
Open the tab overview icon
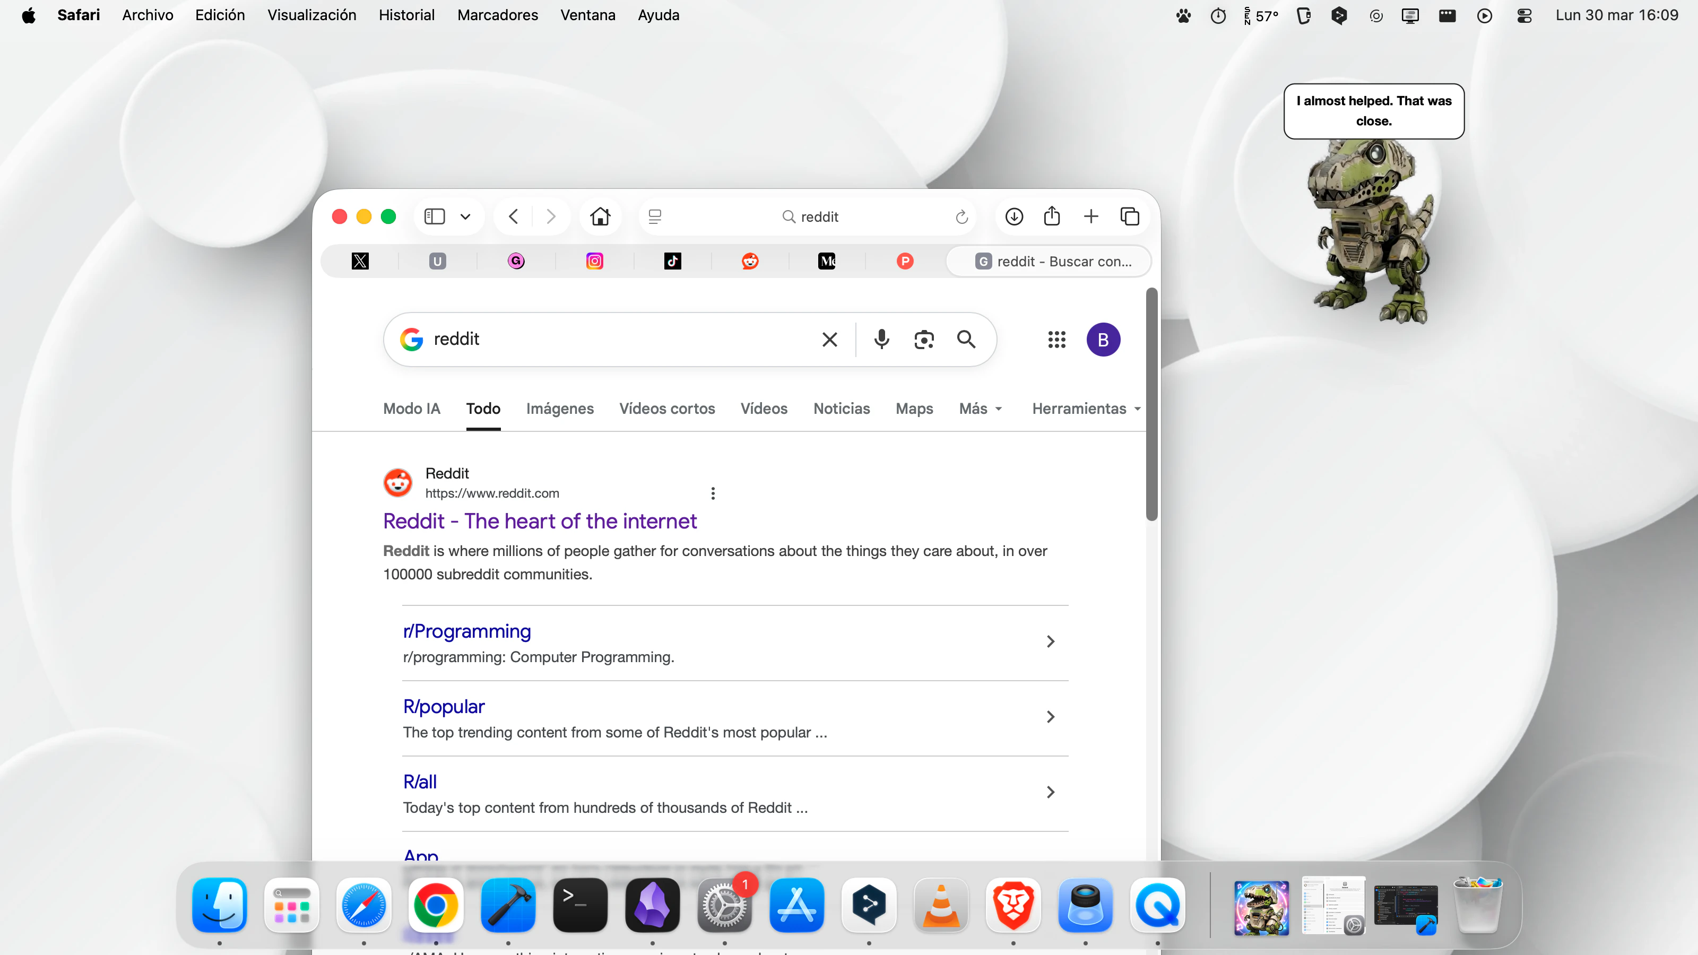(x=1129, y=216)
